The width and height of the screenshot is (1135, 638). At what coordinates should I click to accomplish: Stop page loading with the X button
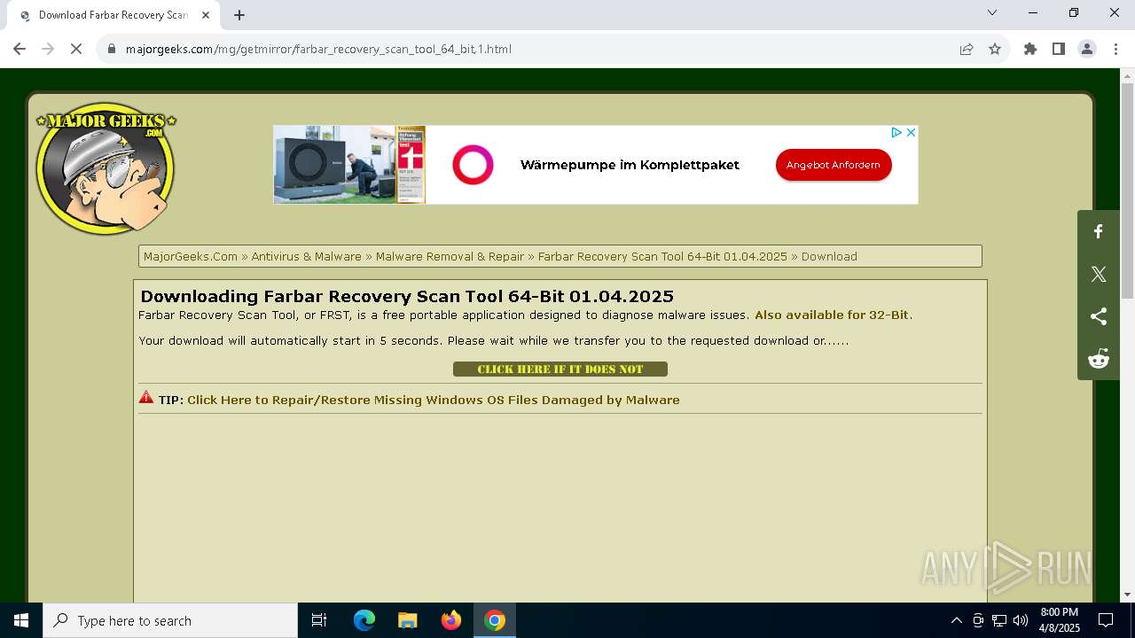click(76, 49)
